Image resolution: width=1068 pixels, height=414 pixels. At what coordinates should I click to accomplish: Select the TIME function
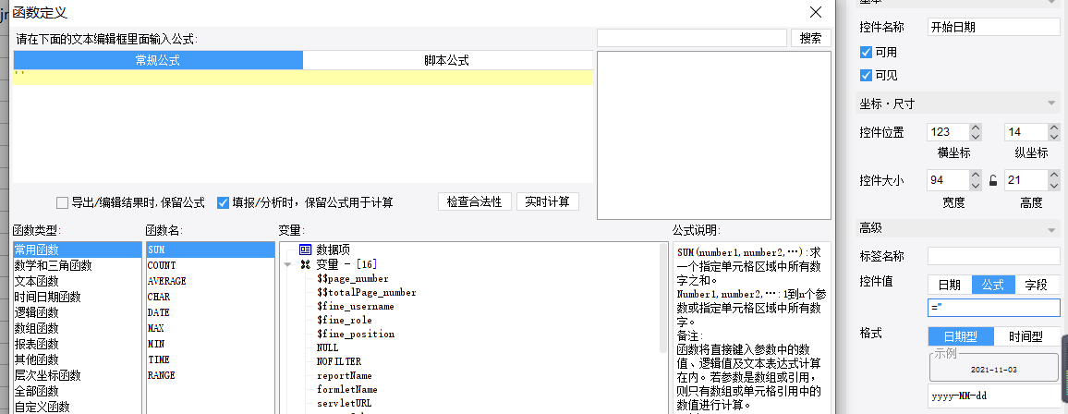tap(211, 359)
